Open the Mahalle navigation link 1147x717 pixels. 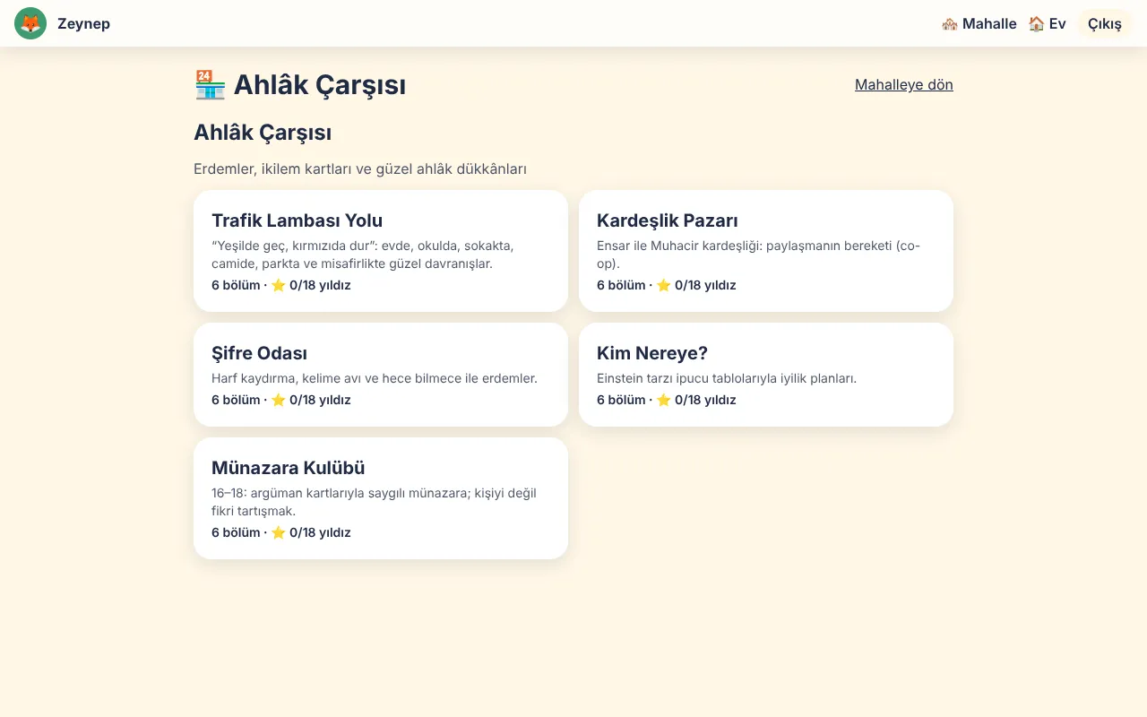tap(979, 23)
